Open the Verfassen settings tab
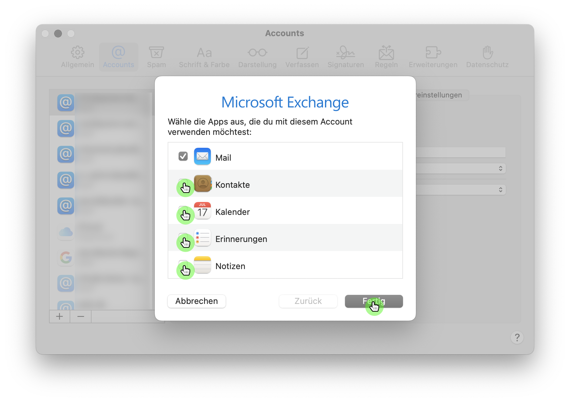The height and width of the screenshot is (402, 570). 302,57
